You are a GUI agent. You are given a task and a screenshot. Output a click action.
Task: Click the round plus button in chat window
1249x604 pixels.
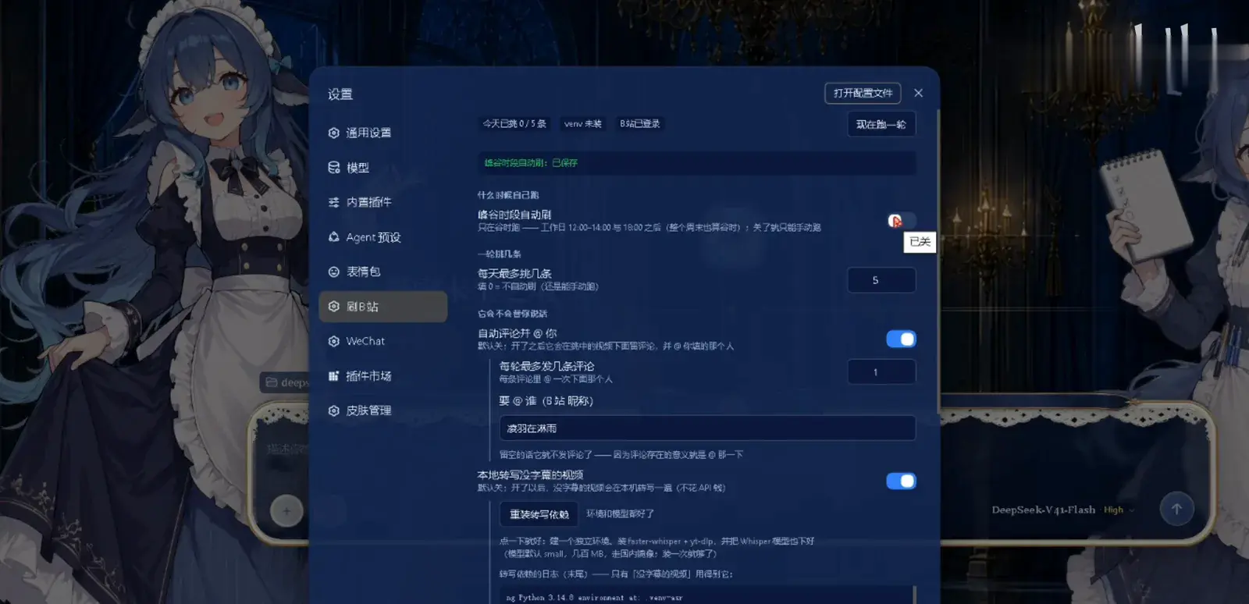286,511
